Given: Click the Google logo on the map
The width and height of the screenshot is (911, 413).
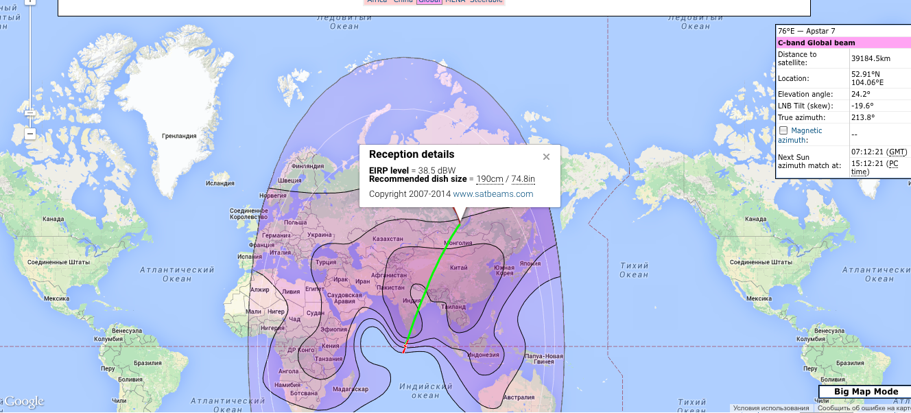Looking at the screenshot, I should pyautogui.click(x=23, y=402).
